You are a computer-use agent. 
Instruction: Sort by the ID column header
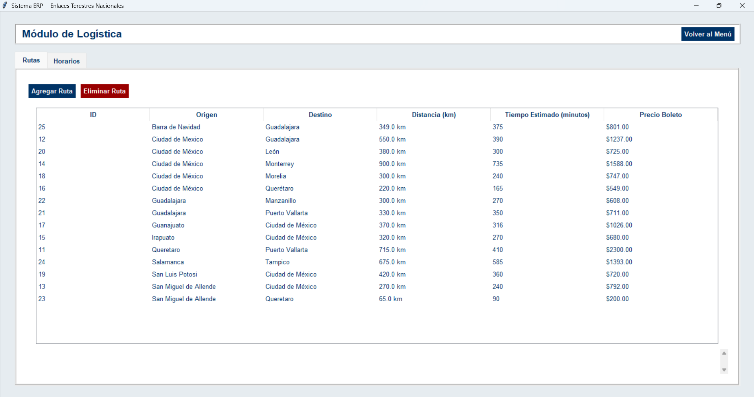(x=93, y=115)
